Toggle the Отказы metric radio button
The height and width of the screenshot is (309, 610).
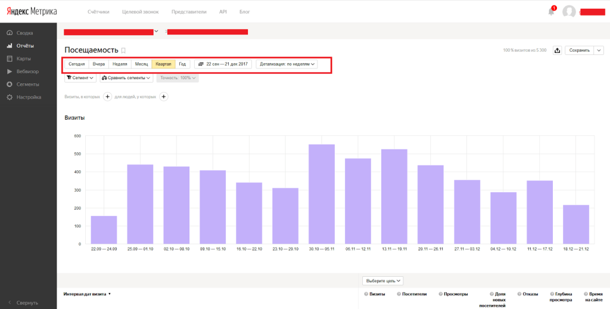pos(519,294)
